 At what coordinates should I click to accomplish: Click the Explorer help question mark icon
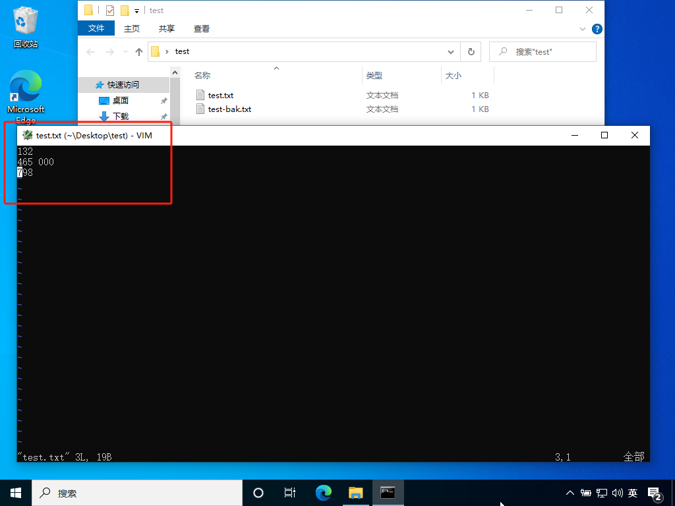tap(597, 29)
